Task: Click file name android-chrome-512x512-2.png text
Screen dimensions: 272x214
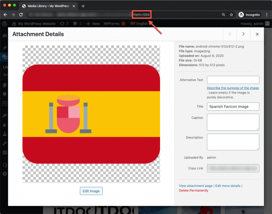Action: tap(220, 46)
